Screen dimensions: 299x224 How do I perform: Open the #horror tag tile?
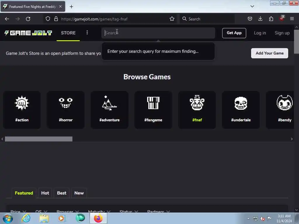66,110
